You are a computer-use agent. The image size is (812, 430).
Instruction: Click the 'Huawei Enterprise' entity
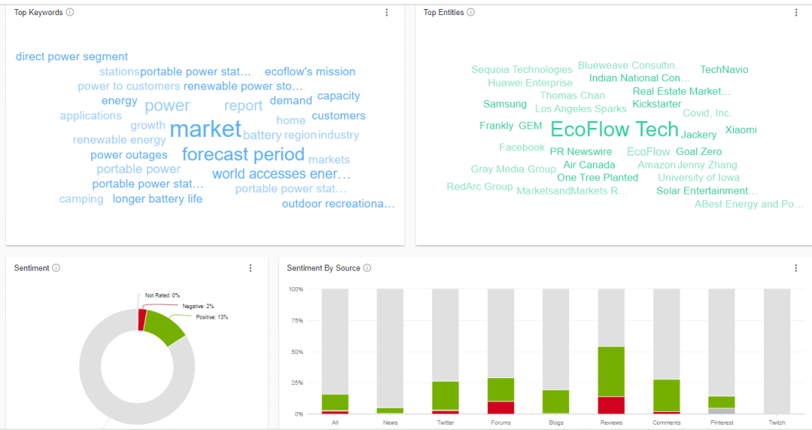(x=530, y=83)
